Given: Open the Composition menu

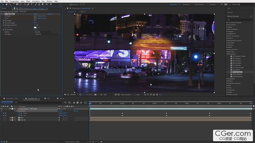Looking at the screenshot, I should pyautogui.click(x=14, y=1).
